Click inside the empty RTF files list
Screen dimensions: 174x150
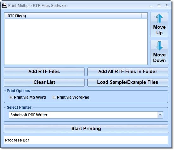click(x=76, y=42)
